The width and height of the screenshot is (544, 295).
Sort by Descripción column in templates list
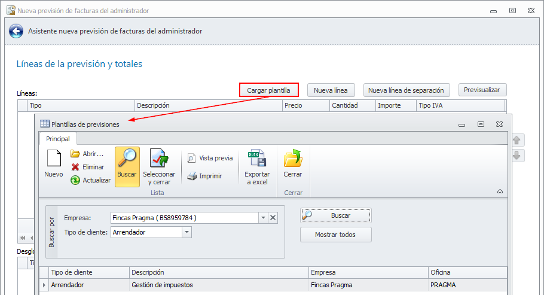(x=219, y=272)
